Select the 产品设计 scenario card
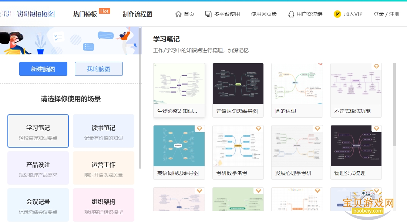The width and height of the screenshot is (407, 222). [38, 168]
